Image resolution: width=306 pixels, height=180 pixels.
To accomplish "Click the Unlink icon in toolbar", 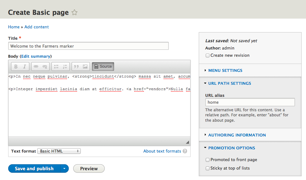I will pos(45,67).
